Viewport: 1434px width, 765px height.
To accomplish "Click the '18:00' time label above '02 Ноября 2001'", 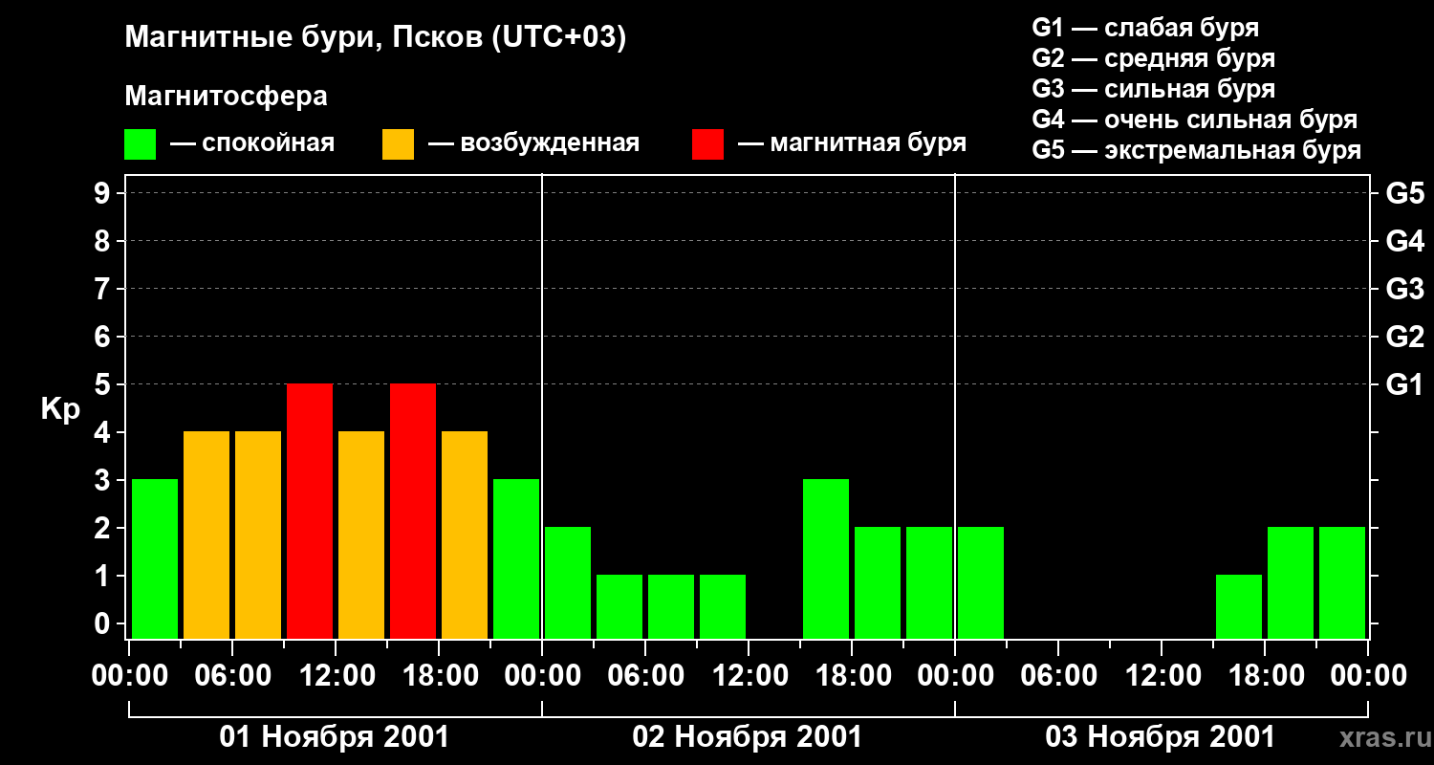I will click(852, 676).
